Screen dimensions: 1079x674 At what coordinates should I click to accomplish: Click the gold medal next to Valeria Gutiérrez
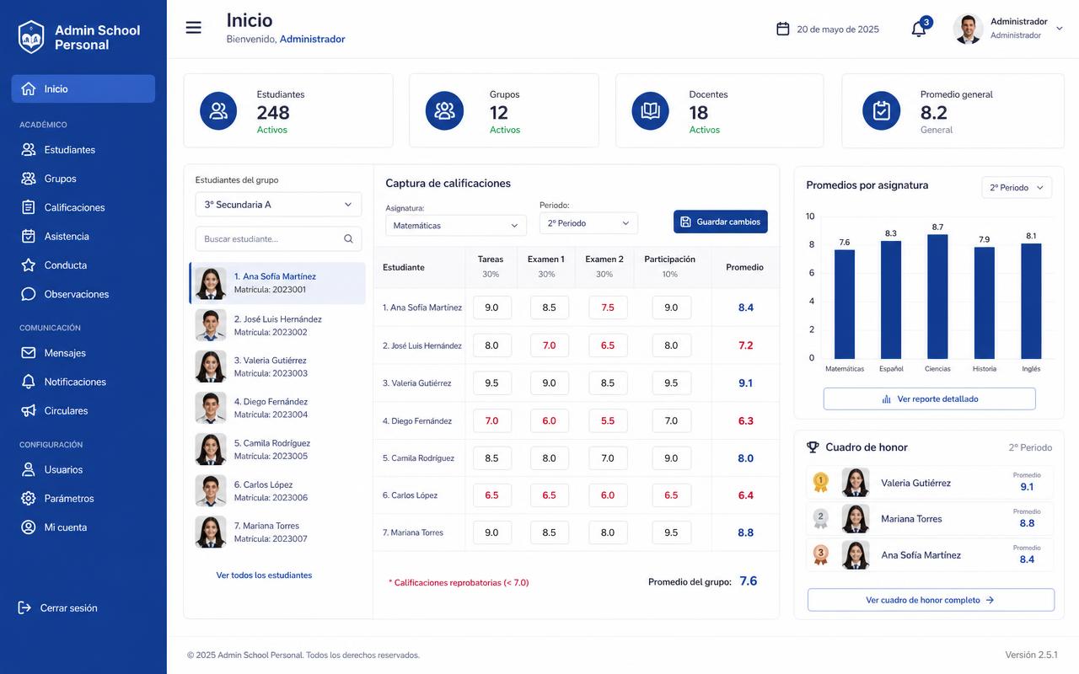coord(820,483)
